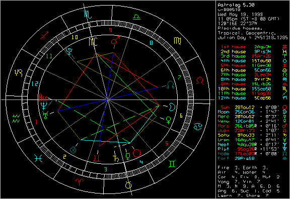Click the '1st house' row label

tap(234, 47)
